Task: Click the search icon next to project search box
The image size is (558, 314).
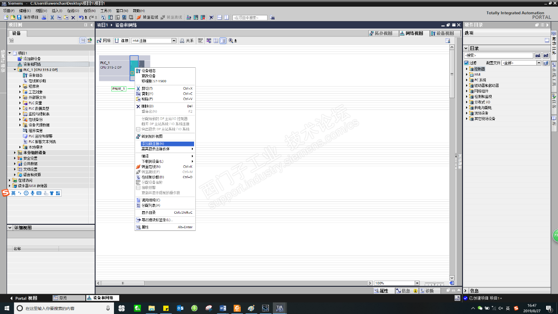Action: click(272, 18)
